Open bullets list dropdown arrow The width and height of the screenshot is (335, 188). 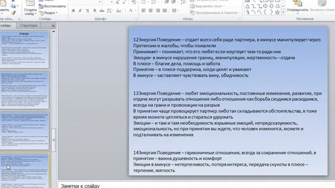149,2
